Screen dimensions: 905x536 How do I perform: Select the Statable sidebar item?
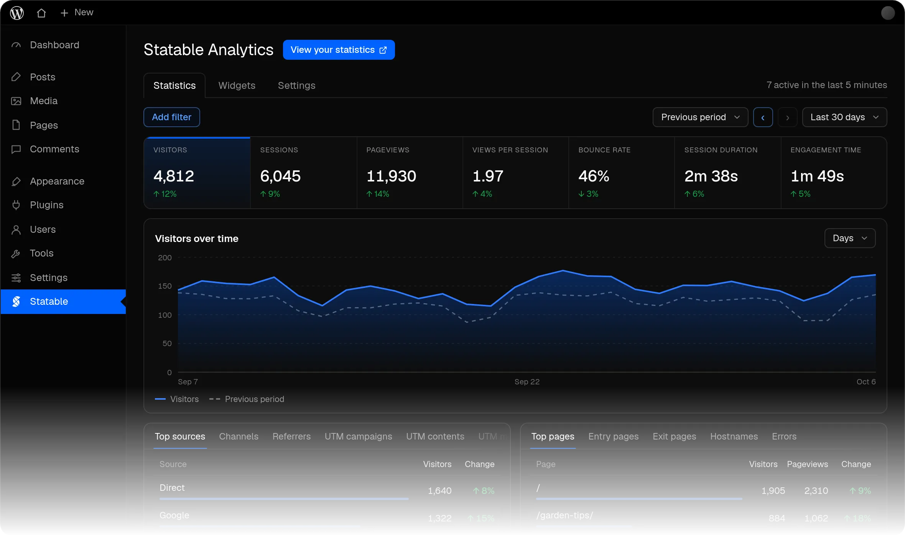coord(63,302)
